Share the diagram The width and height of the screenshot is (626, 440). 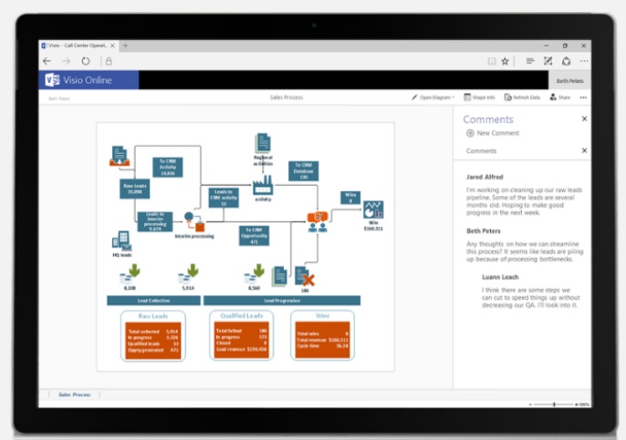tap(559, 97)
